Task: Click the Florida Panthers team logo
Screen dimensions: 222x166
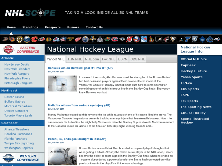Action: point(93,39)
